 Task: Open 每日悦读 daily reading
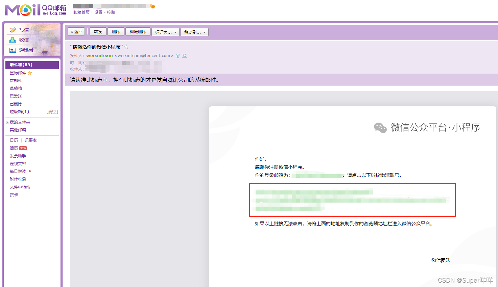coord(18,172)
